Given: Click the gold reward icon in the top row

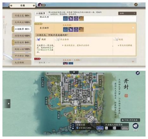Looking at the screenshot, I should tap(81, 18).
